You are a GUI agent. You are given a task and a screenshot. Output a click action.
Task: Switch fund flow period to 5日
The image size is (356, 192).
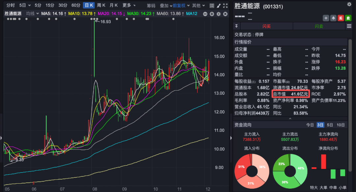pos(330,125)
